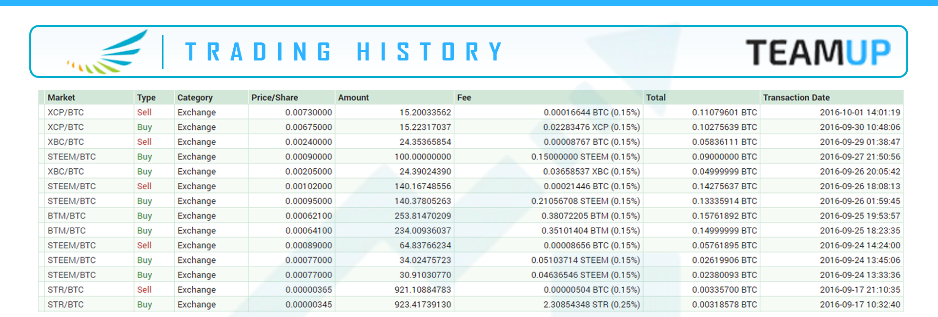Click date 2016-09-24 13:45:06

[x=860, y=260]
